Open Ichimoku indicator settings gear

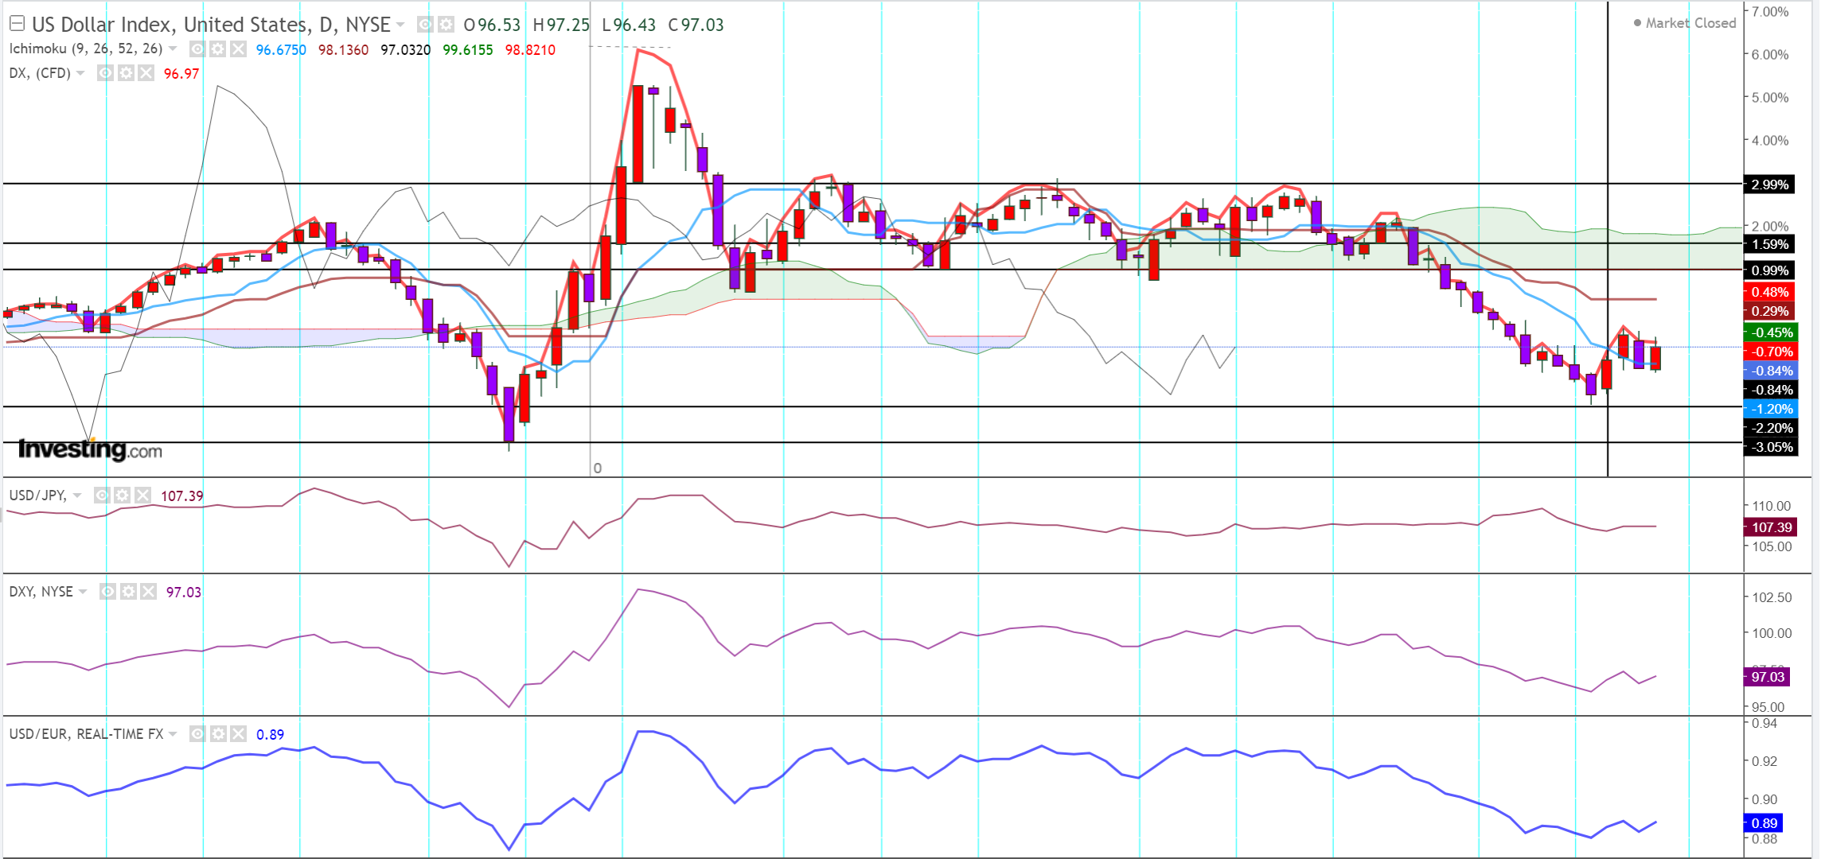coord(218,49)
